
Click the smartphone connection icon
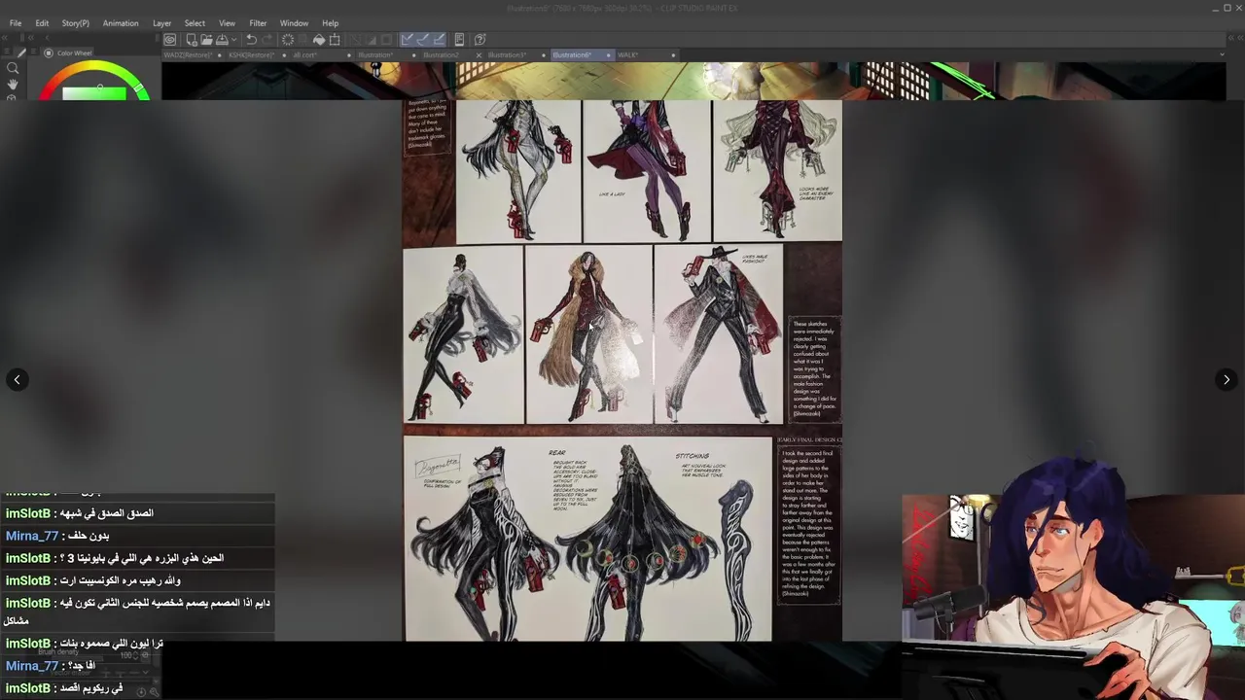pos(459,40)
